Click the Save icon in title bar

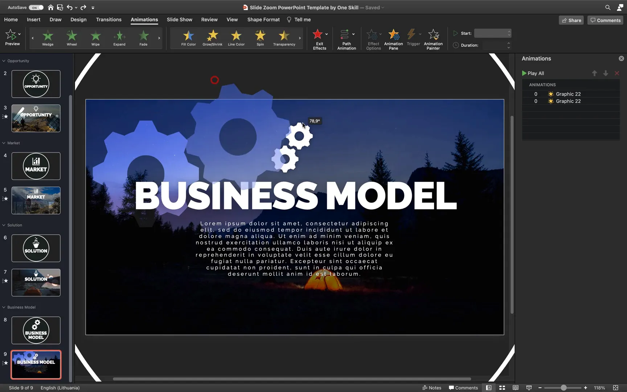coord(60,7)
